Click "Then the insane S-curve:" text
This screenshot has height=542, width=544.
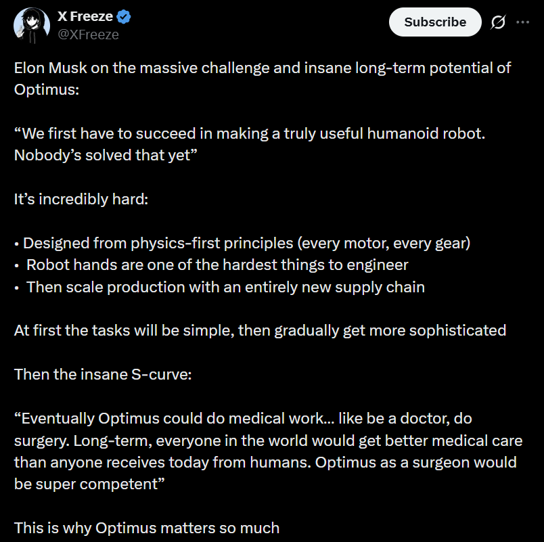(x=103, y=374)
